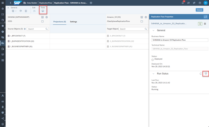Run the replication flow
Image resolution: width=209 pixels, height=127 pixels.
click(26, 11)
